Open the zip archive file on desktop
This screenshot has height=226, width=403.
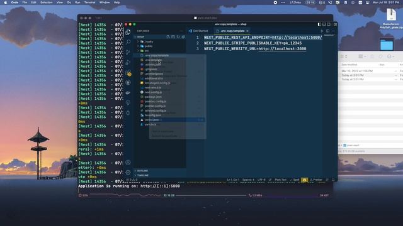click(391, 14)
